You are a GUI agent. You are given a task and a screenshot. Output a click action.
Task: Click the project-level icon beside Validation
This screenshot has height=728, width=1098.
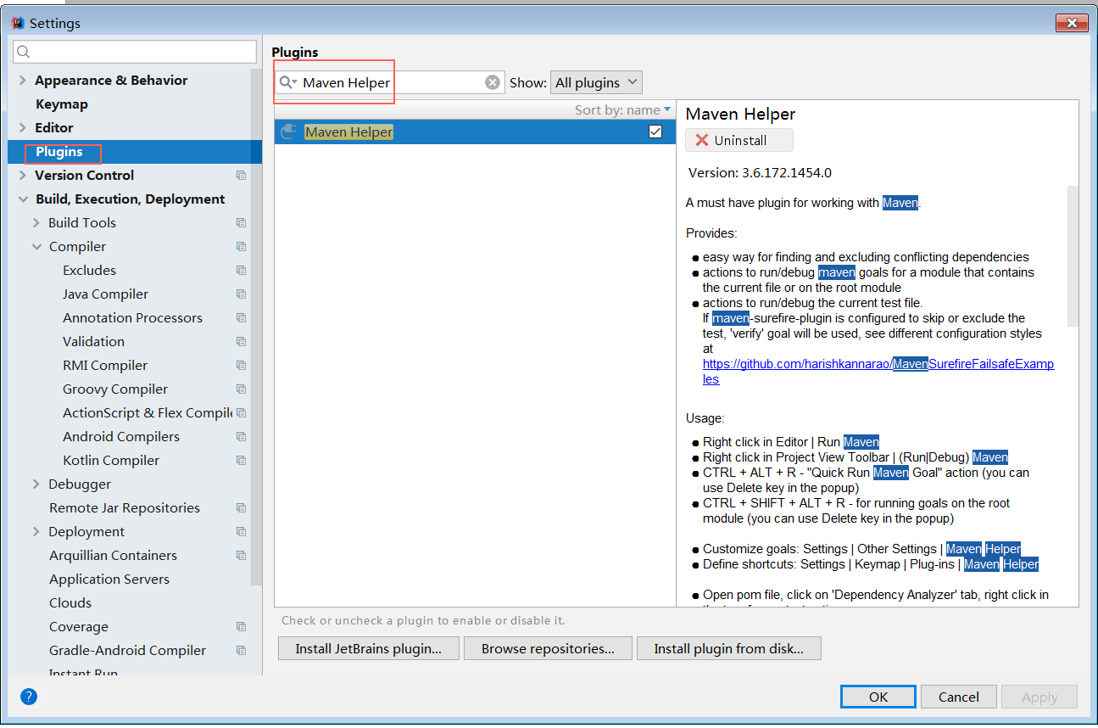(242, 341)
